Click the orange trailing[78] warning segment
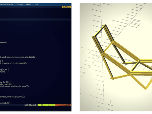152x114 pixels. tap(64, 105)
